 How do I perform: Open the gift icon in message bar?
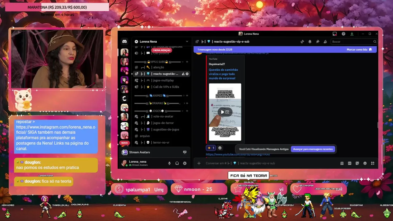[x=342, y=163]
